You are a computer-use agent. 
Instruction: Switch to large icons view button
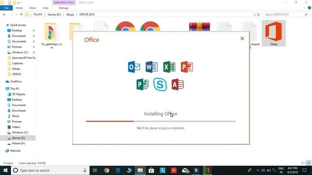click(x=309, y=163)
